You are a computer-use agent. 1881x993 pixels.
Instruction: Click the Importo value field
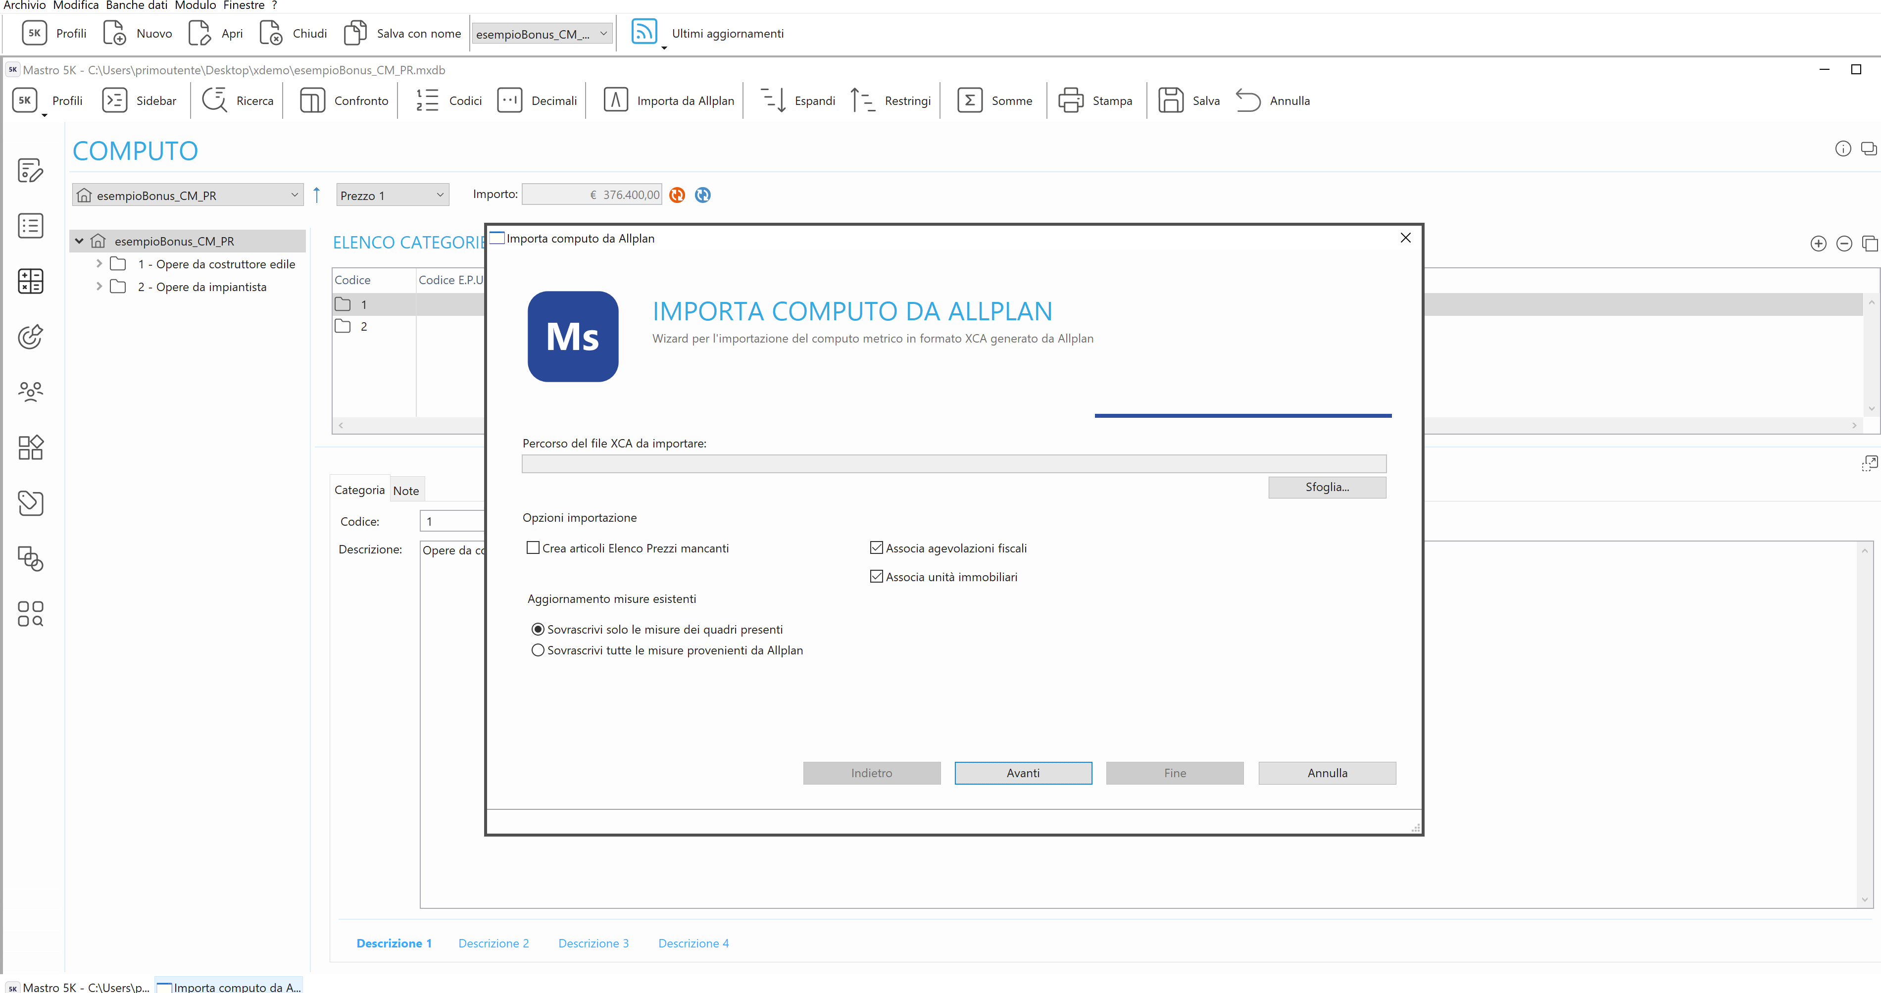coord(592,195)
